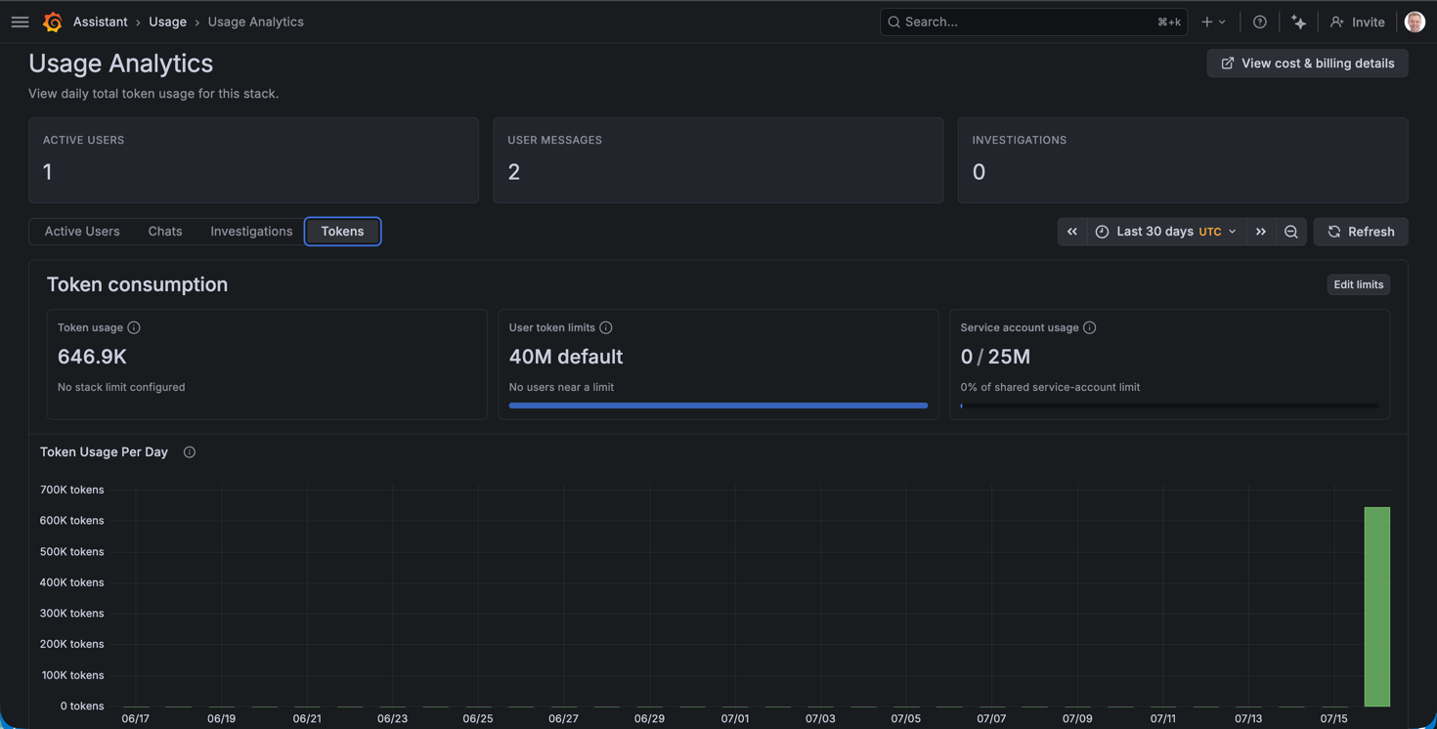Image resolution: width=1437 pixels, height=729 pixels.
Task: Click the 07/15 date axis label
Action: (x=1333, y=718)
